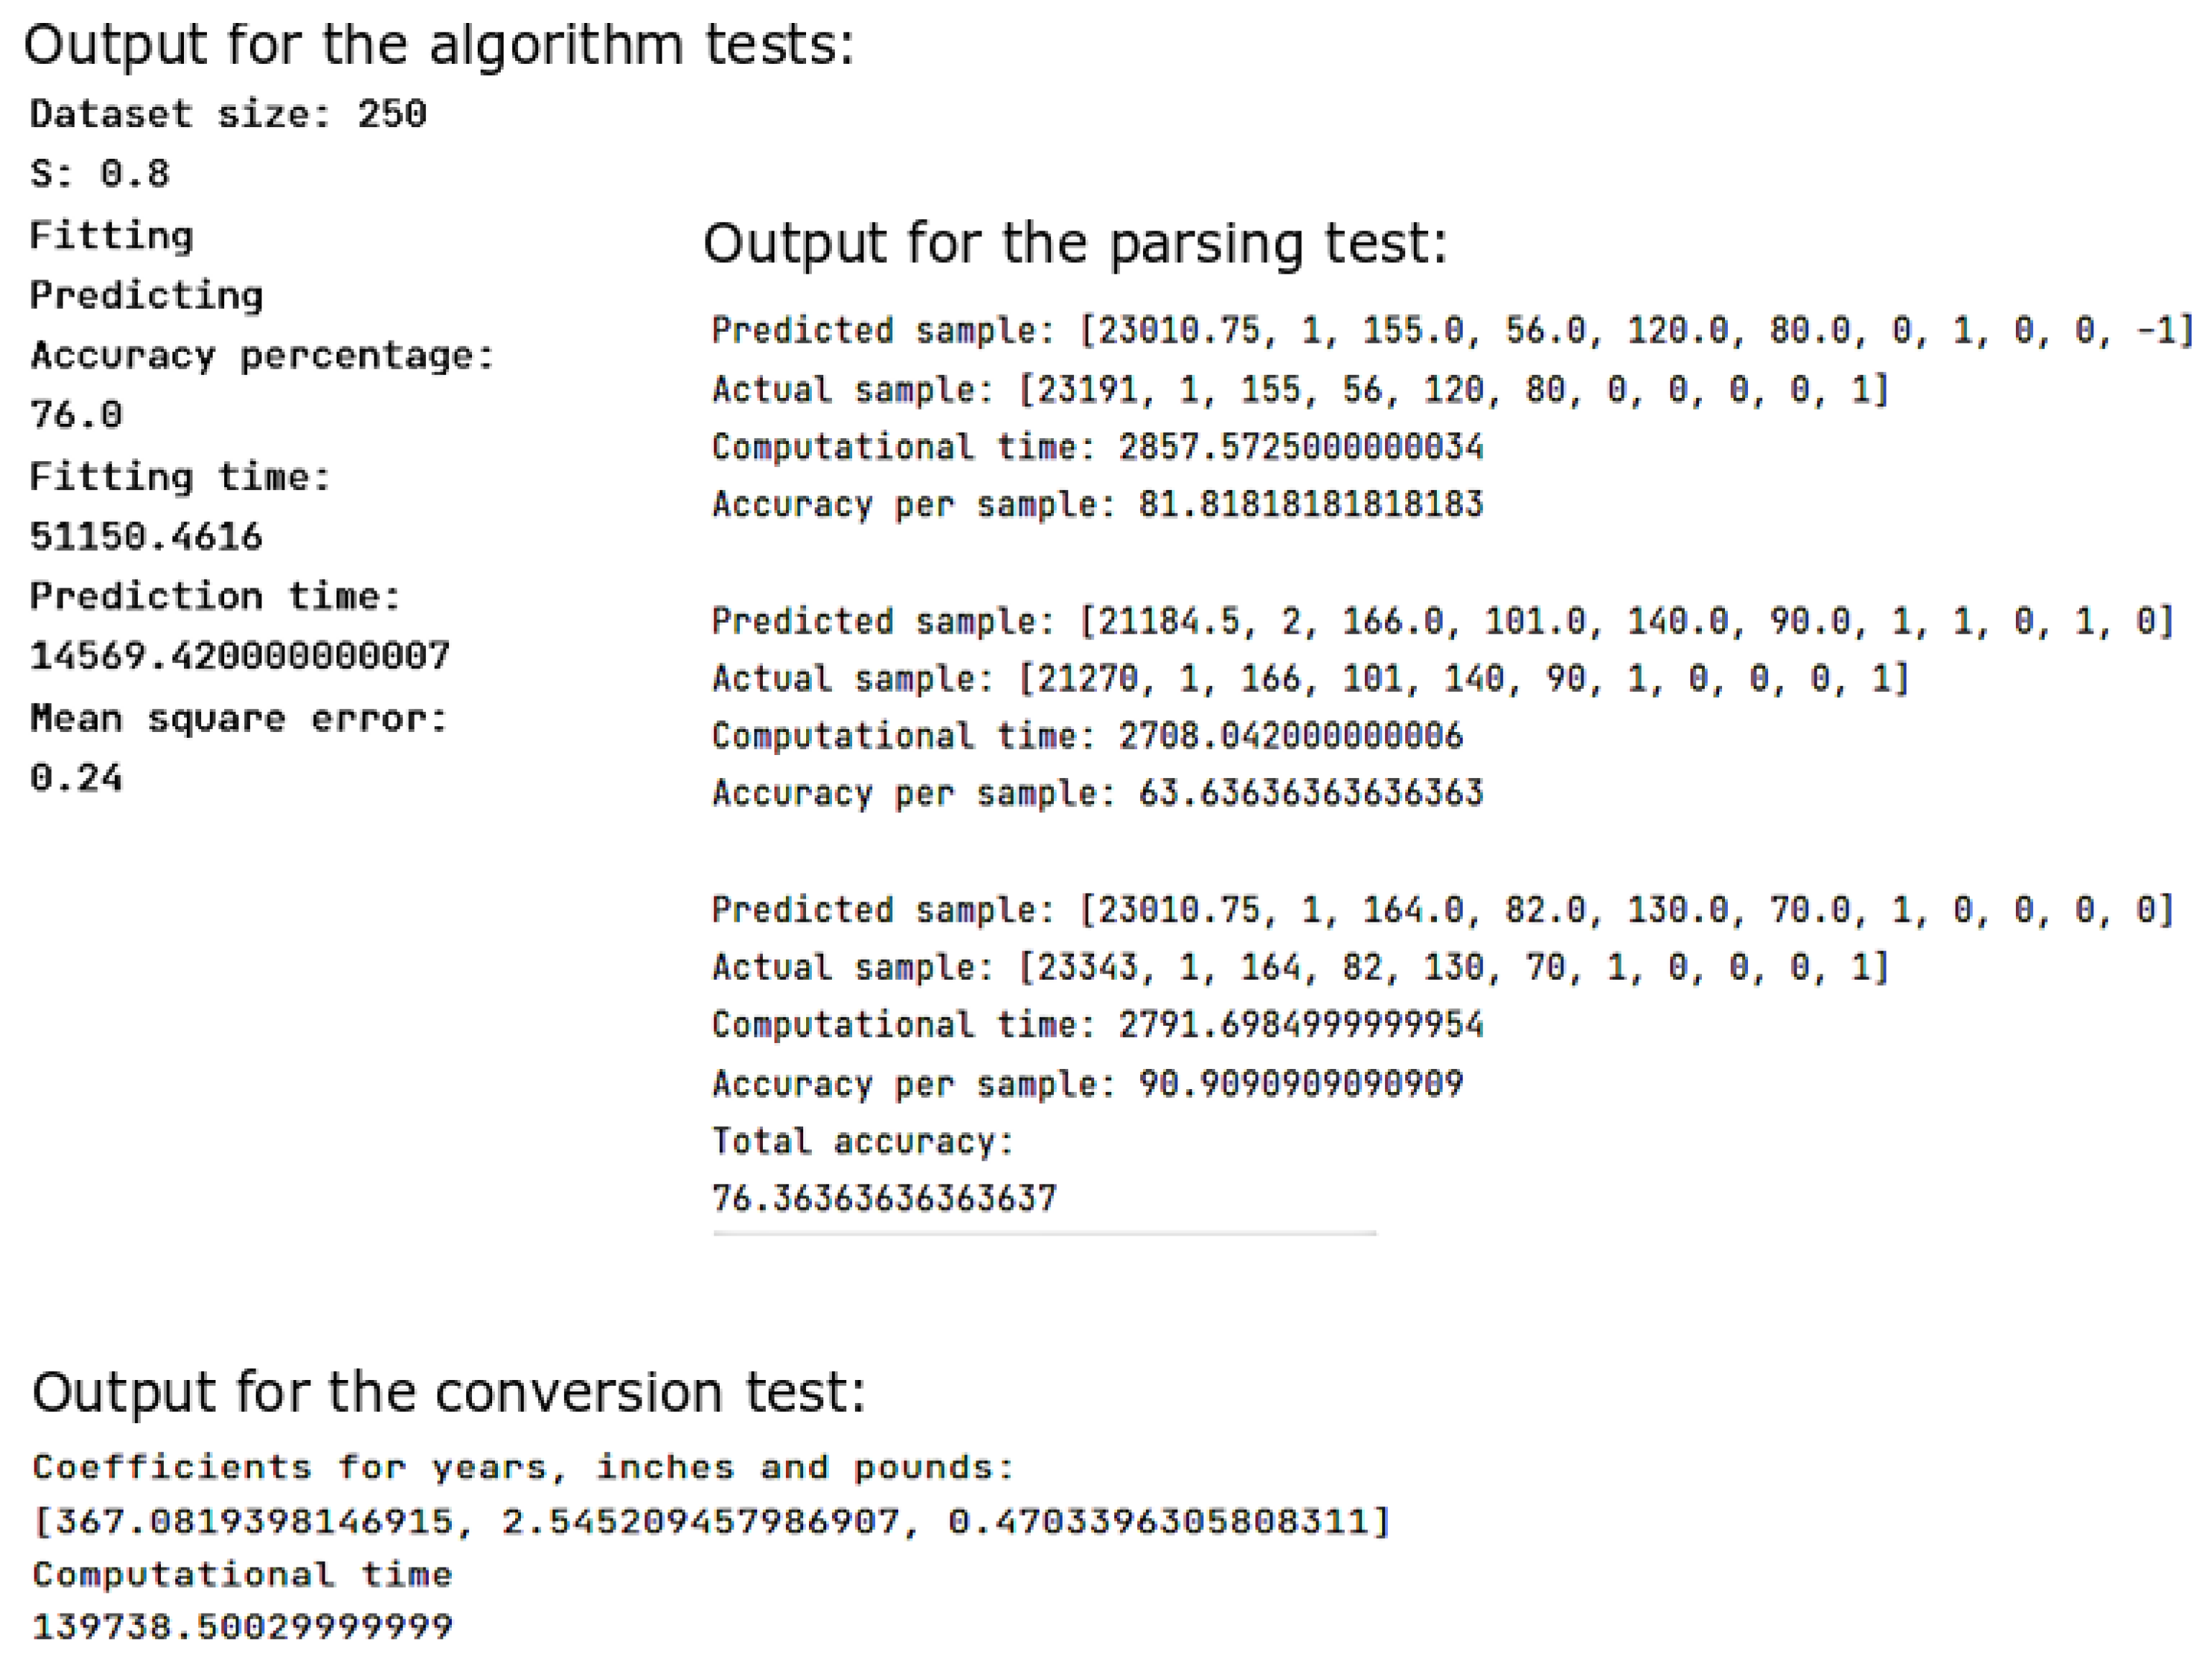Click the computational time 2857.5725000000034 line
Screen dimensions: 2212x1658
(x=1097, y=446)
